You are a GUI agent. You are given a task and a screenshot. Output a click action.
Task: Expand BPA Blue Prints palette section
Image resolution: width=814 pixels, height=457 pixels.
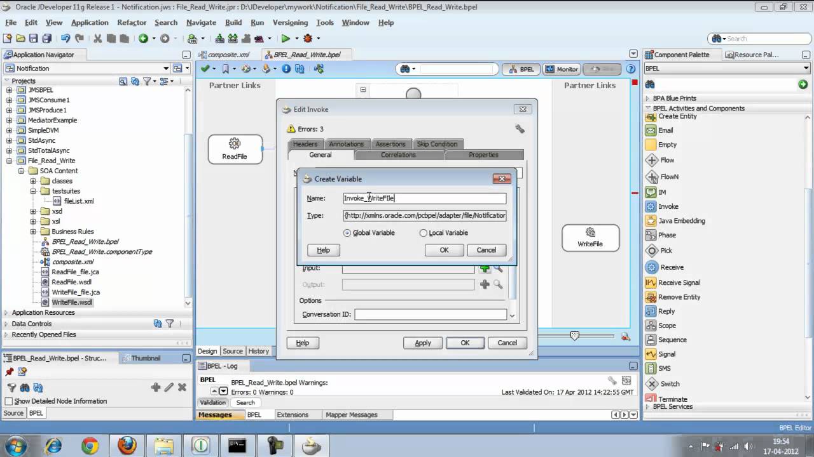(x=647, y=98)
